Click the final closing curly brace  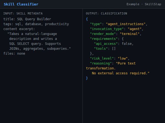87,78
